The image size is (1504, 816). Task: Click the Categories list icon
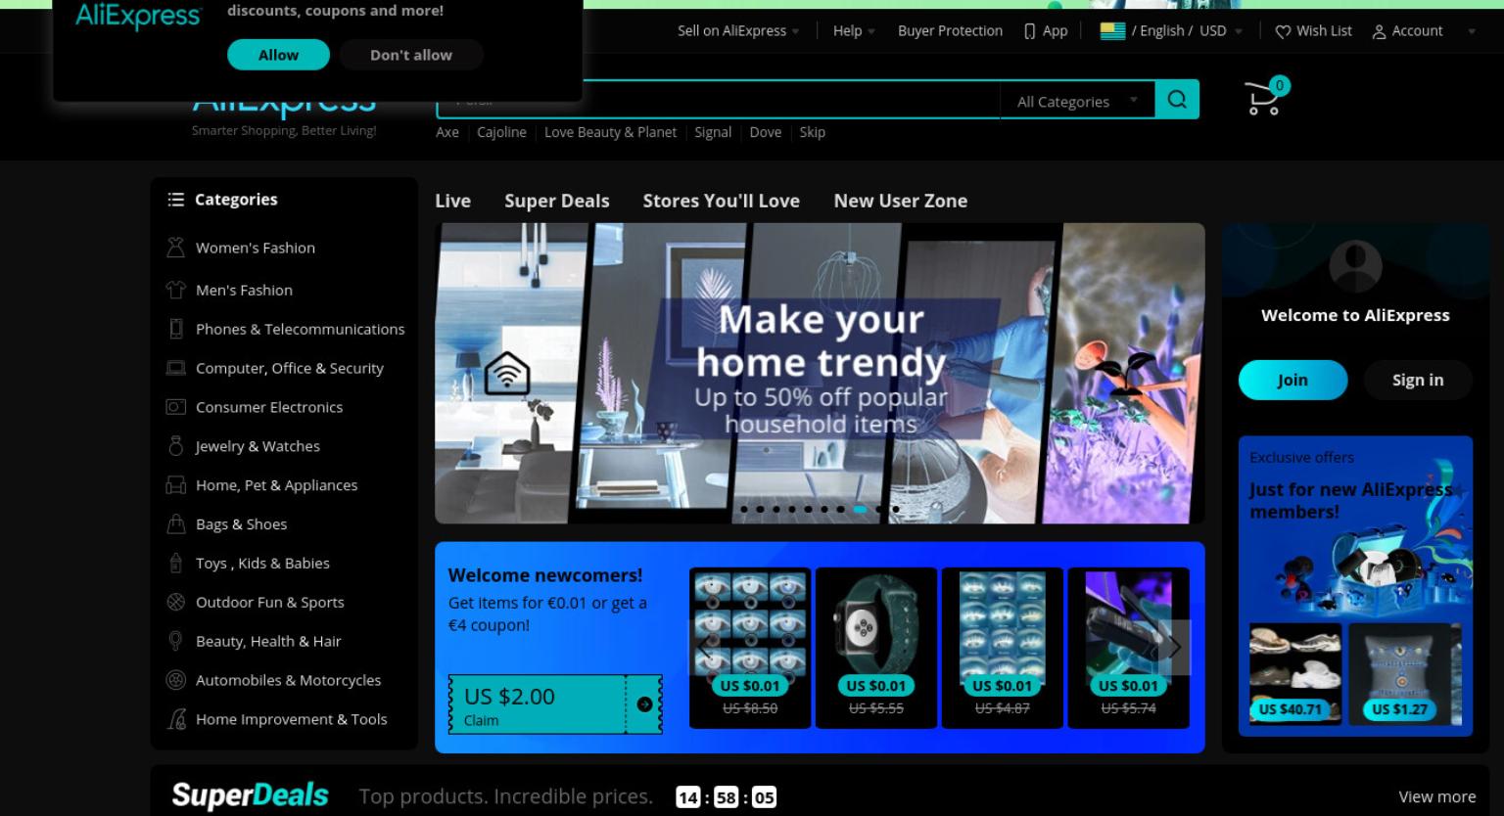(176, 200)
